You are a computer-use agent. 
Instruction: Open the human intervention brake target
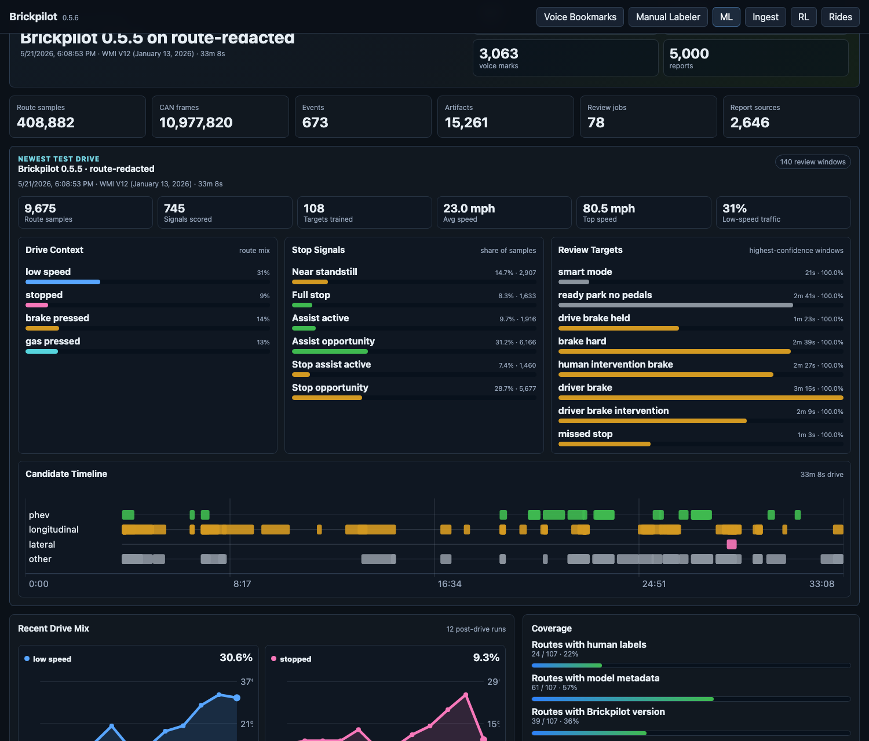click(700, 368)
